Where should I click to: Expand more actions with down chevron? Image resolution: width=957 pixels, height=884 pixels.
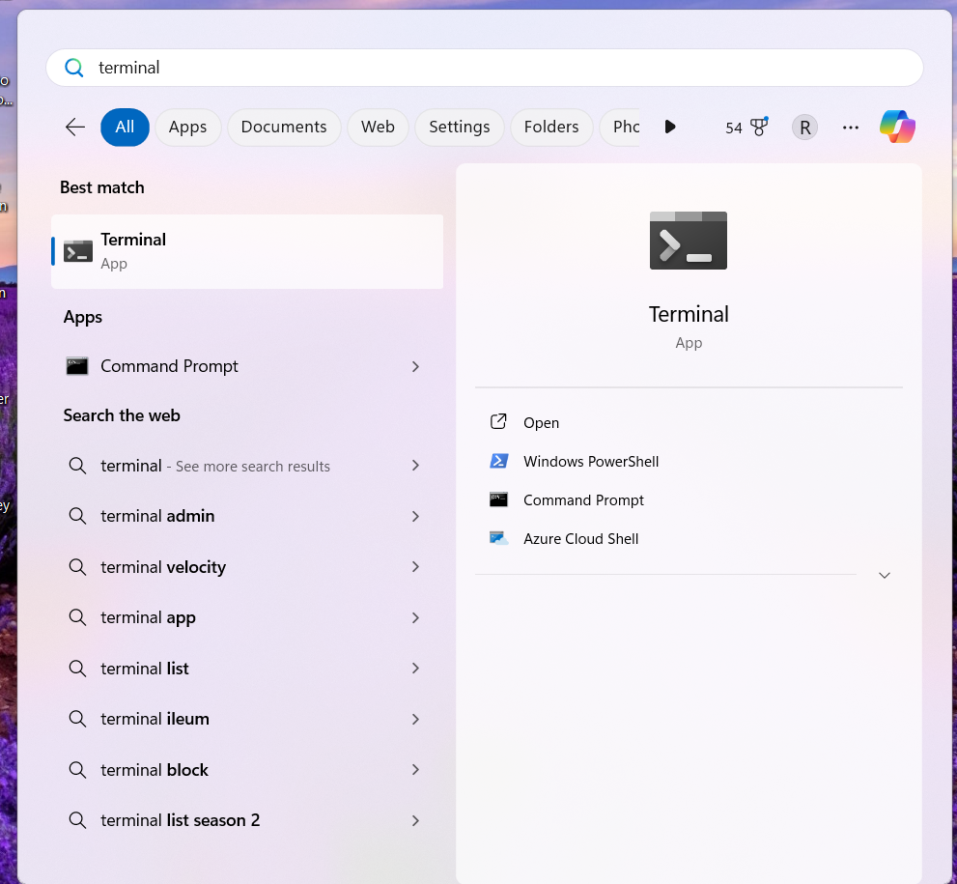pyautogui.click(x=884, y=575)
